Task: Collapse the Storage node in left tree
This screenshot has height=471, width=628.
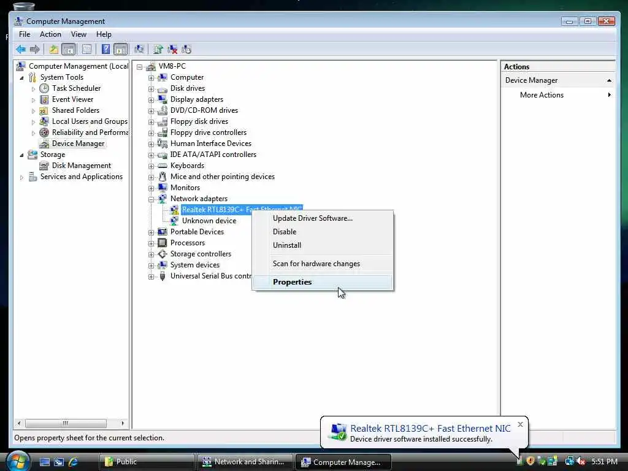Action: pos(21,155)
